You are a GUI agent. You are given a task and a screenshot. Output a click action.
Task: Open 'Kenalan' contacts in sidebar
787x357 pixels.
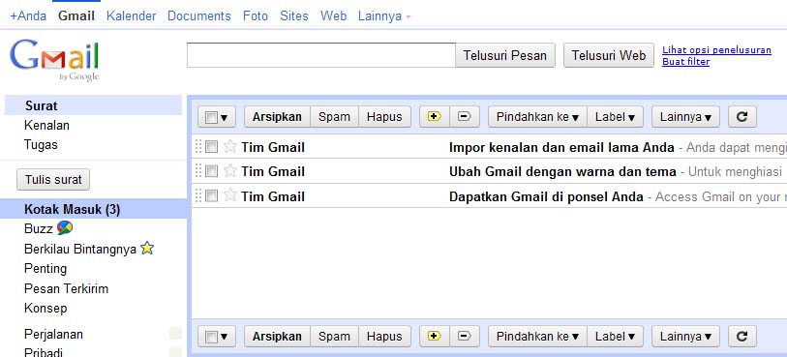click(x=46, y=126)
